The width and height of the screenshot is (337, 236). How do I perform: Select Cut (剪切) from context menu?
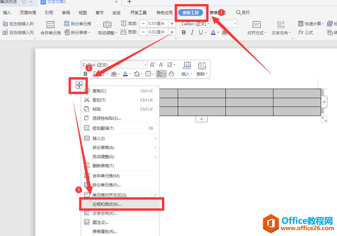pyautogui.click(x=120, y=100)
